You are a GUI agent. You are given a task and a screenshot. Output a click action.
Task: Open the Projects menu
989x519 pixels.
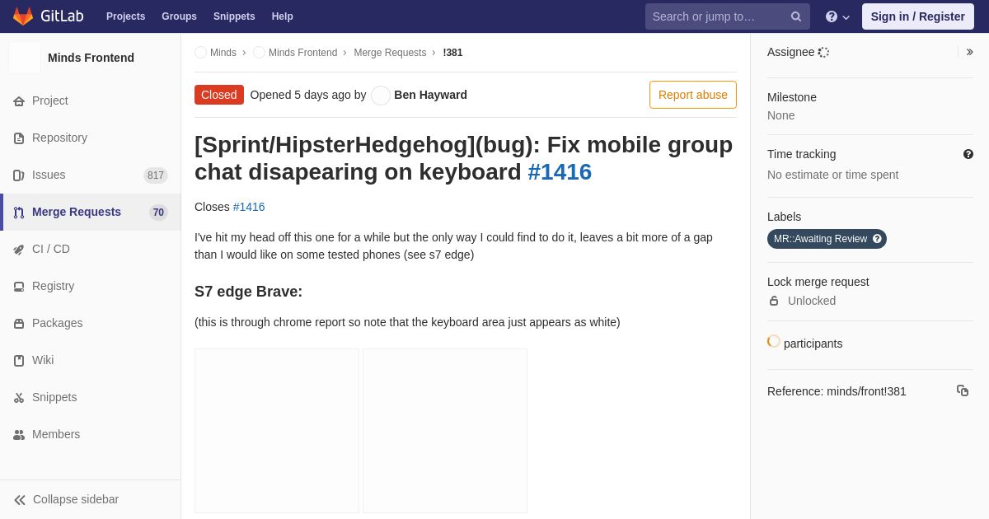click(x=125, y=16)
